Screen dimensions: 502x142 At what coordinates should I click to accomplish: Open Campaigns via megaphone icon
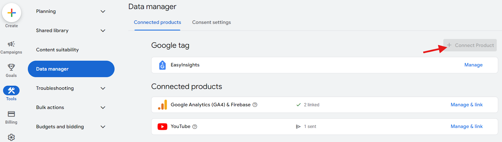click(x=11, y=44)
